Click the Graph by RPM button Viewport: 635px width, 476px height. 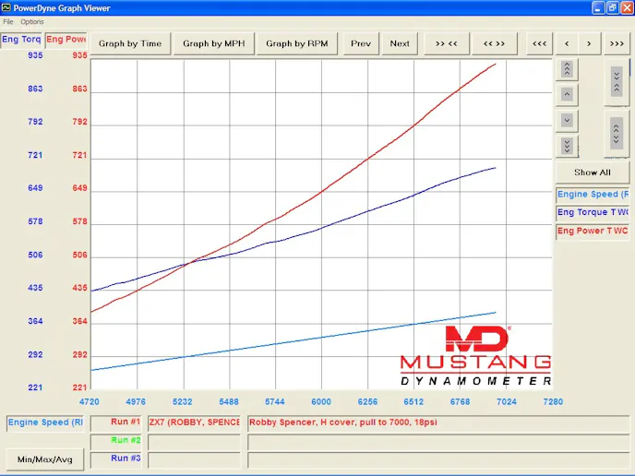[296, 43]
